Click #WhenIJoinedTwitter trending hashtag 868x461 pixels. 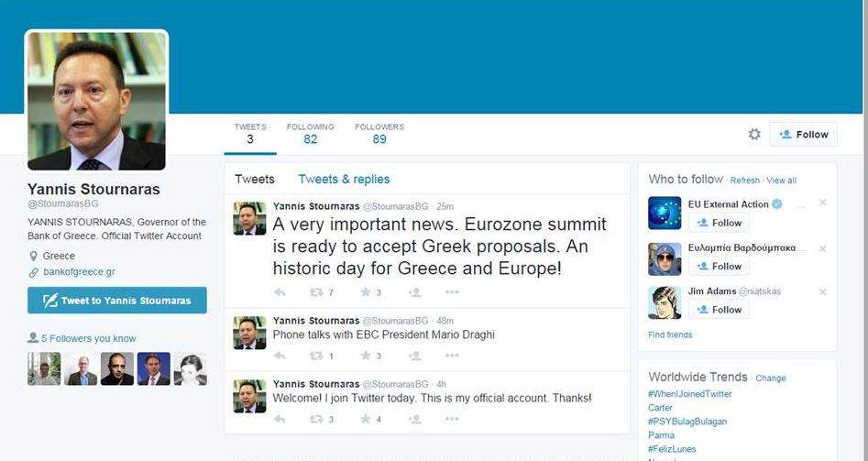point(690,394)
